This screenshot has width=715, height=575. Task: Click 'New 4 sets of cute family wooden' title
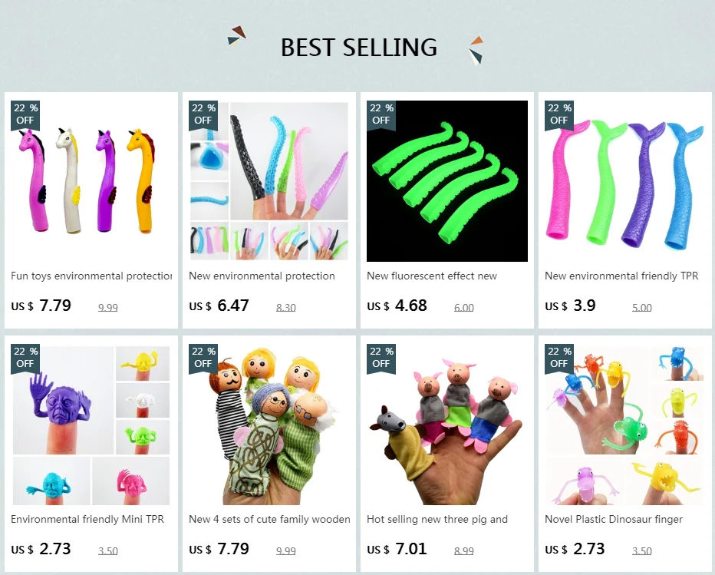coord(269,519)
